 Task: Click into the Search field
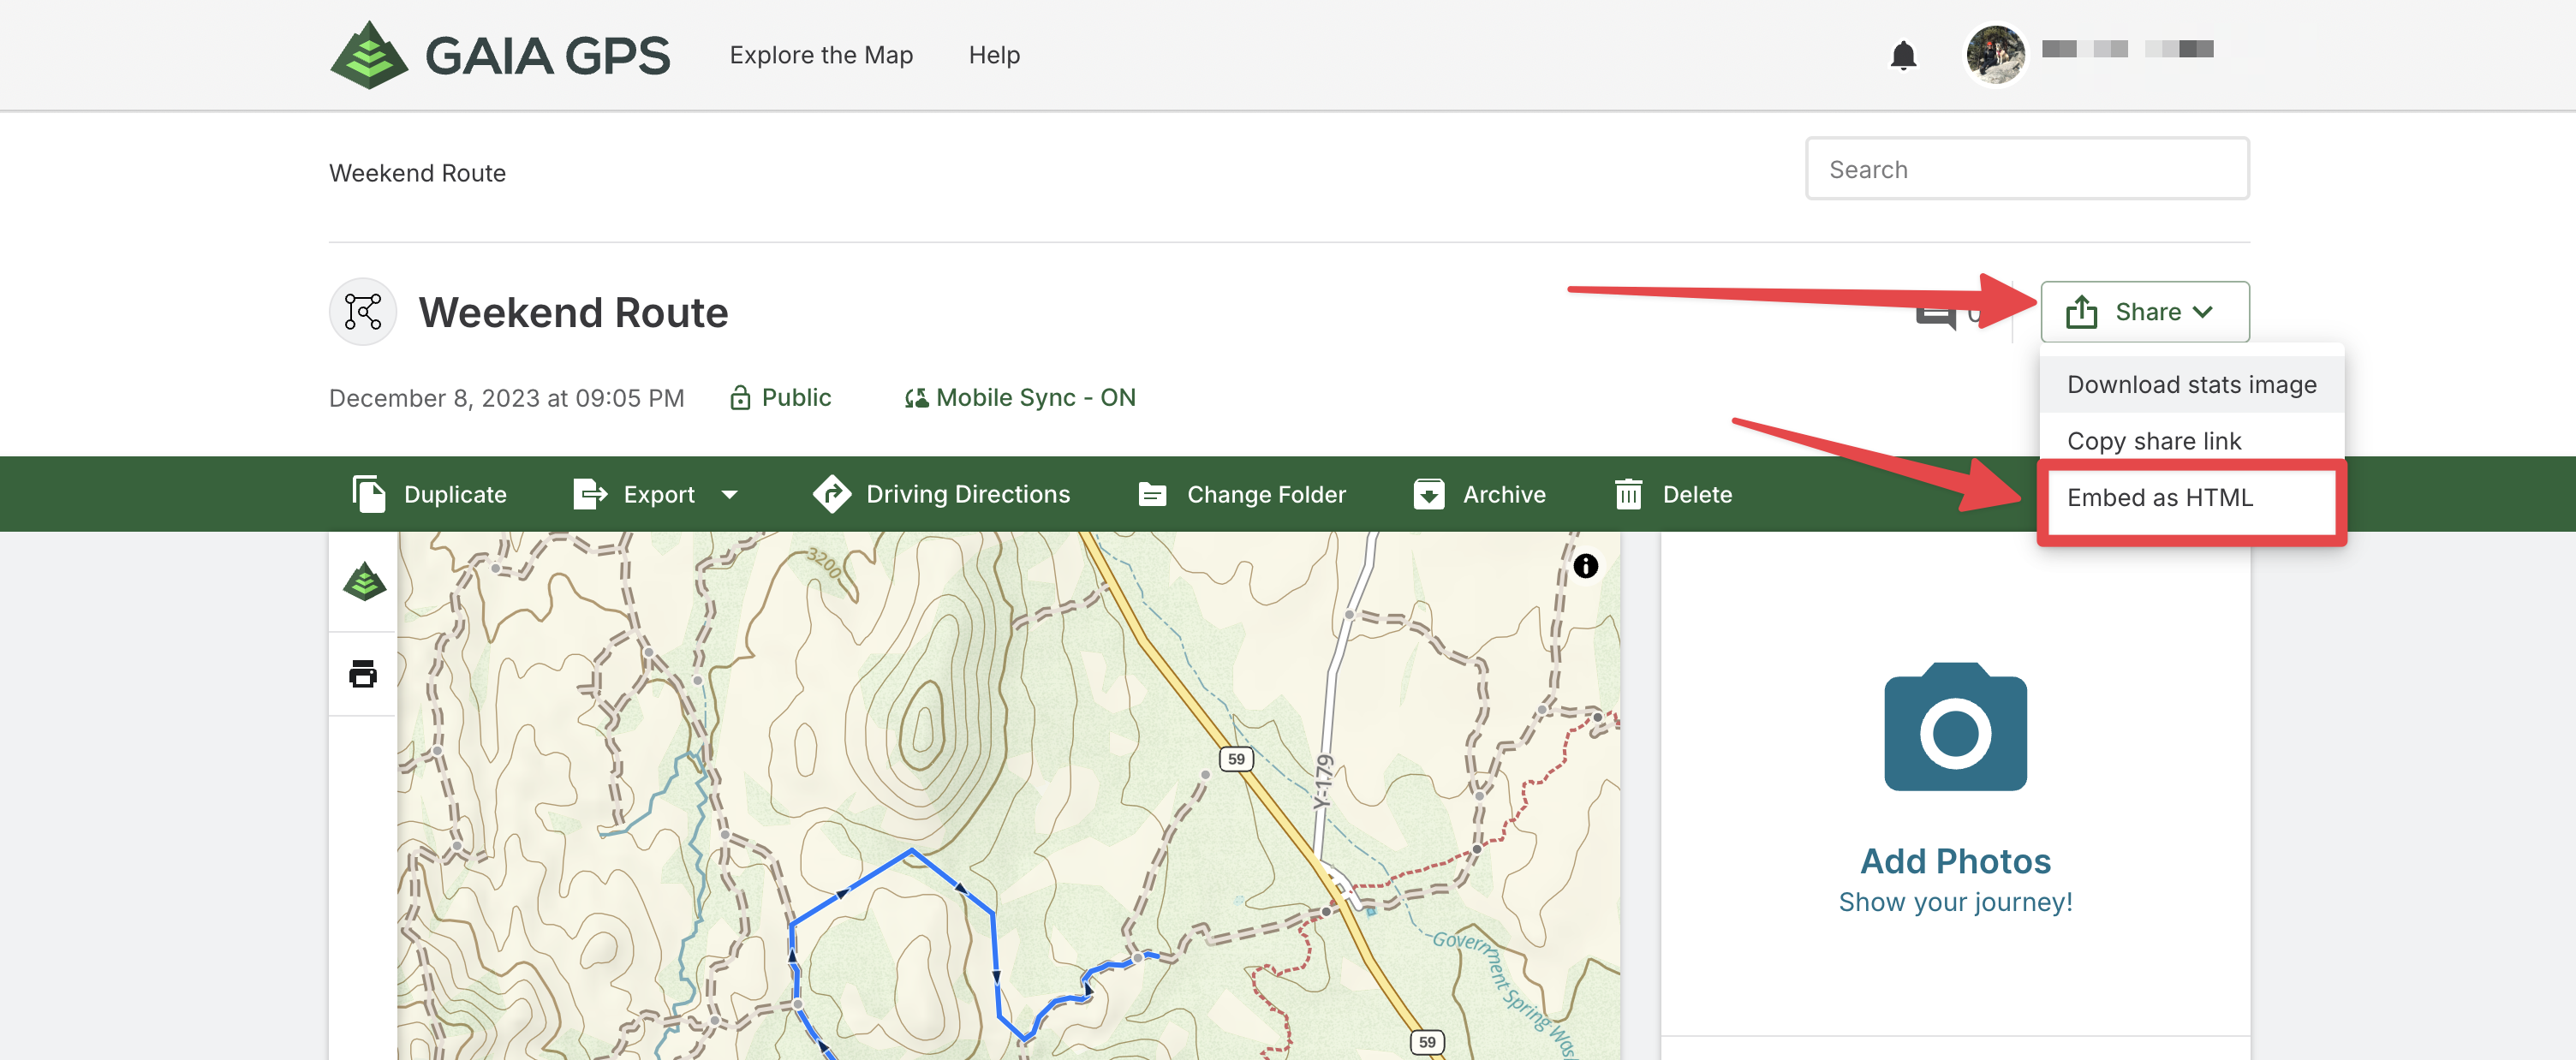coord(2026,170)
